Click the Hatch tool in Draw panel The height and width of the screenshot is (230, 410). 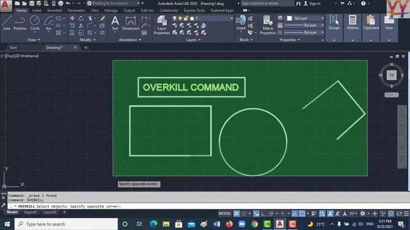(x=58, y=33)
